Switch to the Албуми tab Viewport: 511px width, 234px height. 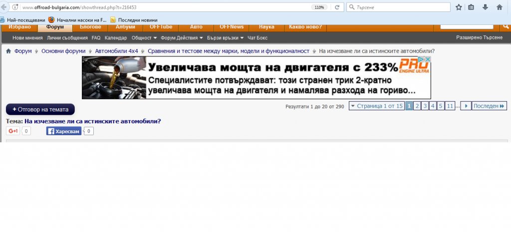(x=125, y=27)
